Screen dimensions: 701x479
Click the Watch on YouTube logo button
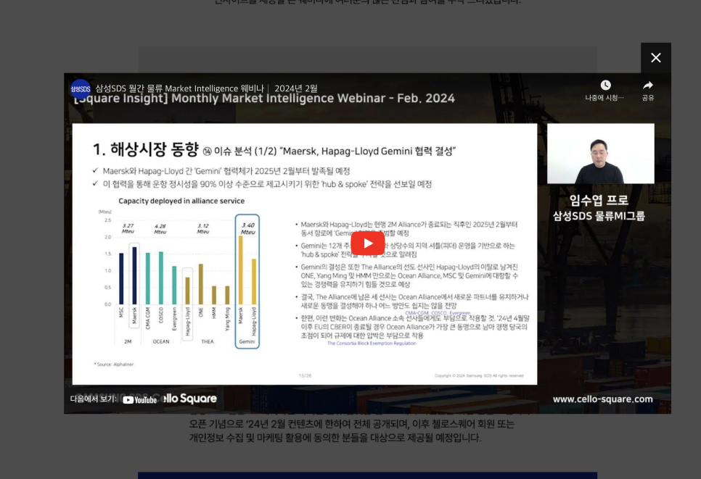(x=139, y=399)
